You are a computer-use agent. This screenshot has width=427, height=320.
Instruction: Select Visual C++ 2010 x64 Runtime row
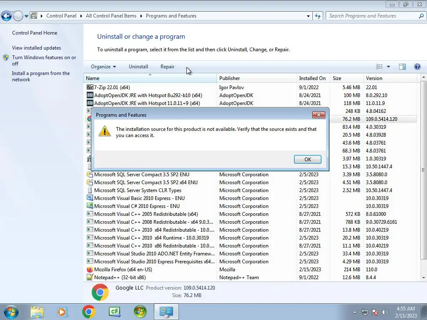(250, 238)
